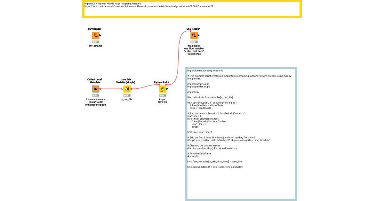Image resolution: width=384 pixels, height=201 pixels.
Task: Select the left CSV Reader node icon
Action: (95, 35)
